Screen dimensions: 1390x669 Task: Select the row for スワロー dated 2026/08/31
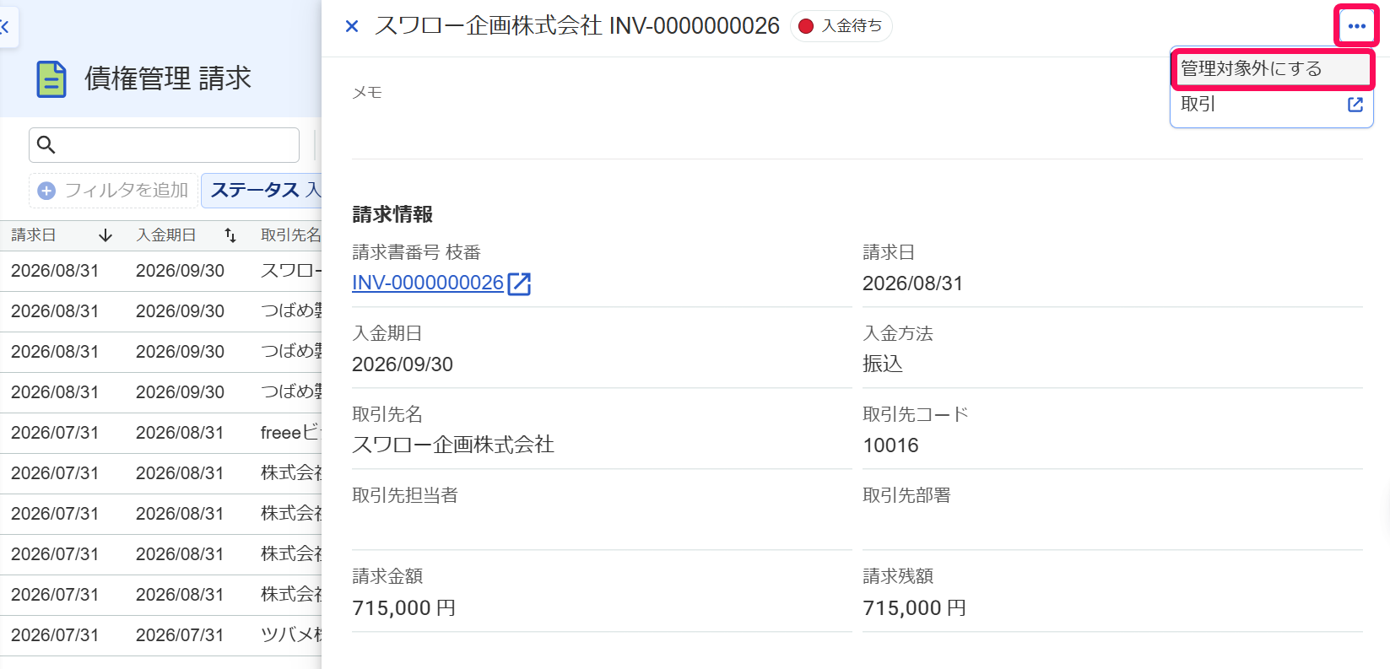pyautogui.click(x=160, y=271)
